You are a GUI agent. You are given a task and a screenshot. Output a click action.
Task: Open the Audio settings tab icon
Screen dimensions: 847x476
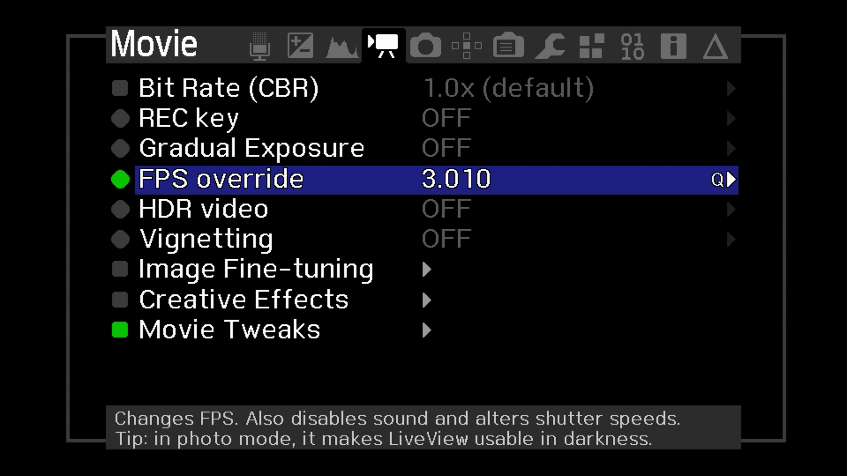[x=260, y=45]
